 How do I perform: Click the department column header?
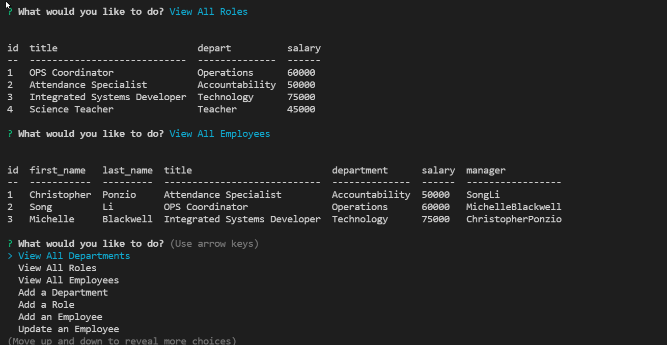(359, 170)
